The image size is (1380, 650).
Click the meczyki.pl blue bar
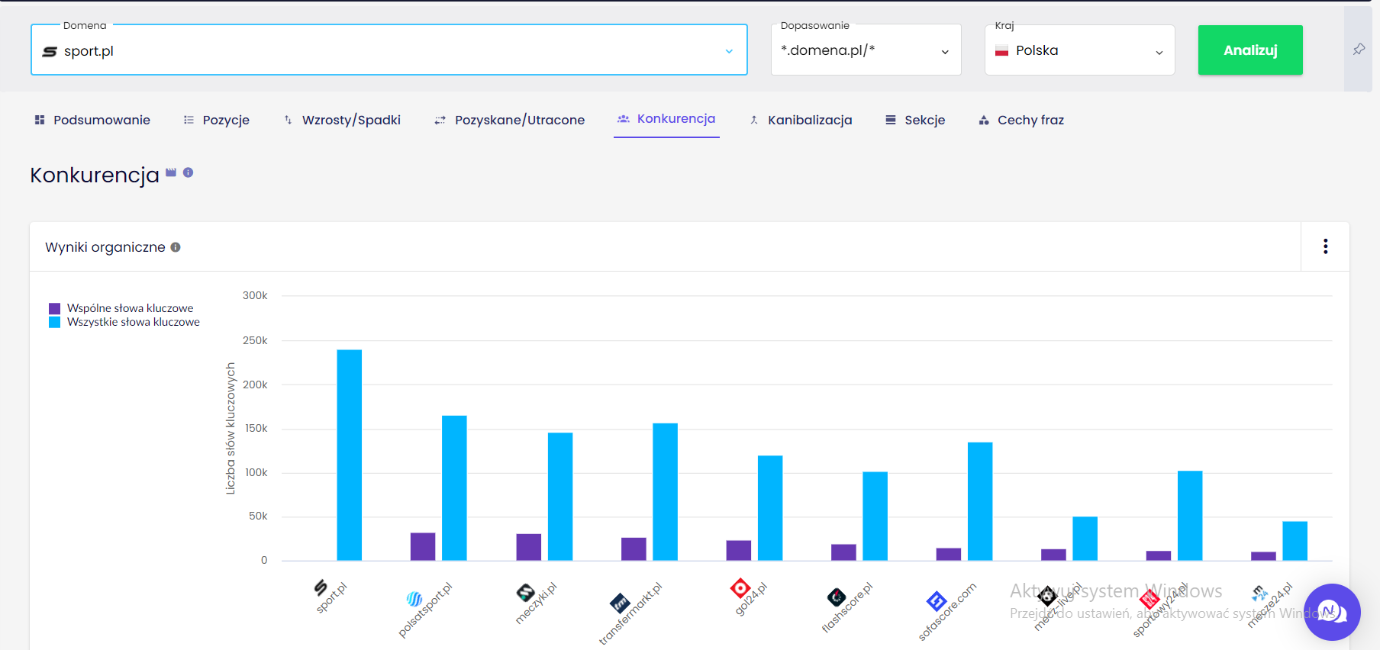tap(560, 497)
